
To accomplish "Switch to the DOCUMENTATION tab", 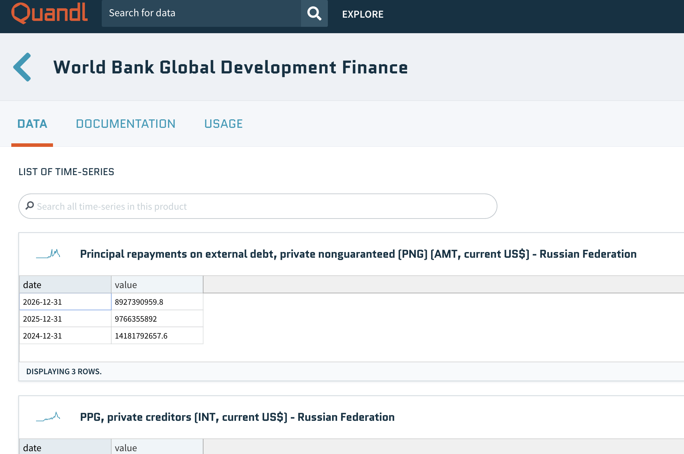I will pyautogui.click(x=125, y=124).
